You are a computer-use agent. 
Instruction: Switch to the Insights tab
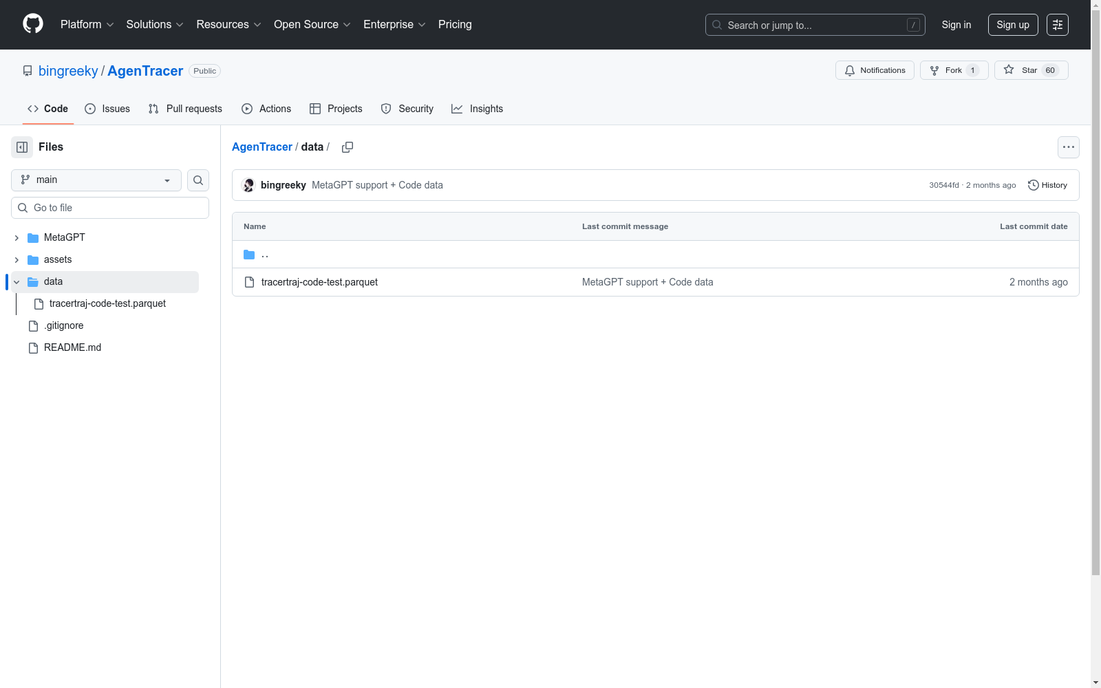click(478, 109)
